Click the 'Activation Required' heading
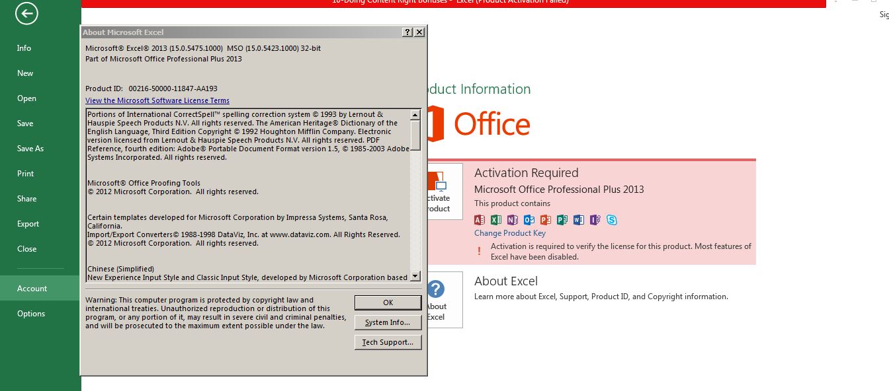 pyautogui.click(x=527, y=173)
